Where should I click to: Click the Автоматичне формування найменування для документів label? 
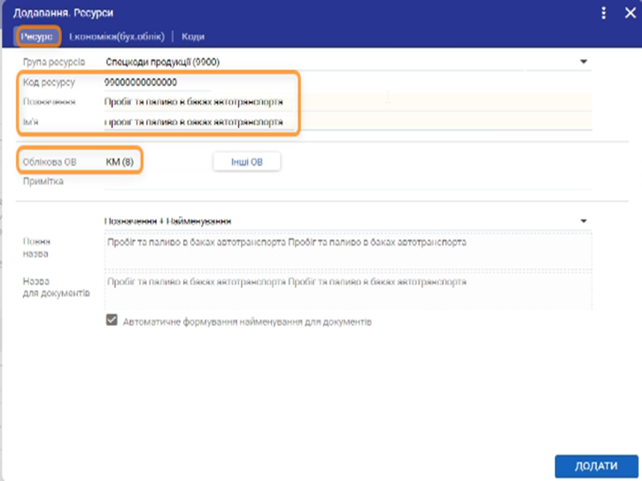tap(248, 322)
